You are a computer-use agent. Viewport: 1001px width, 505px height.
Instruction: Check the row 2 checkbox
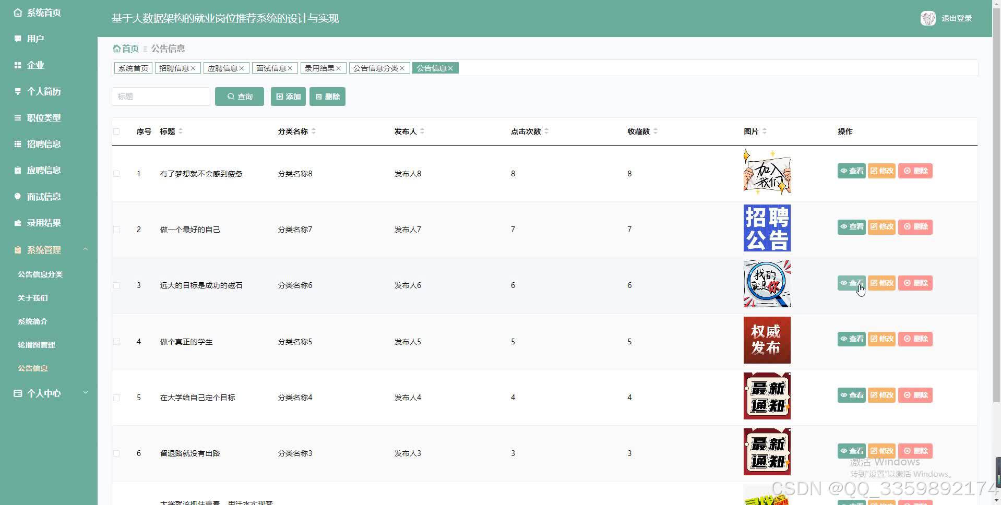[x=116, y=230]
